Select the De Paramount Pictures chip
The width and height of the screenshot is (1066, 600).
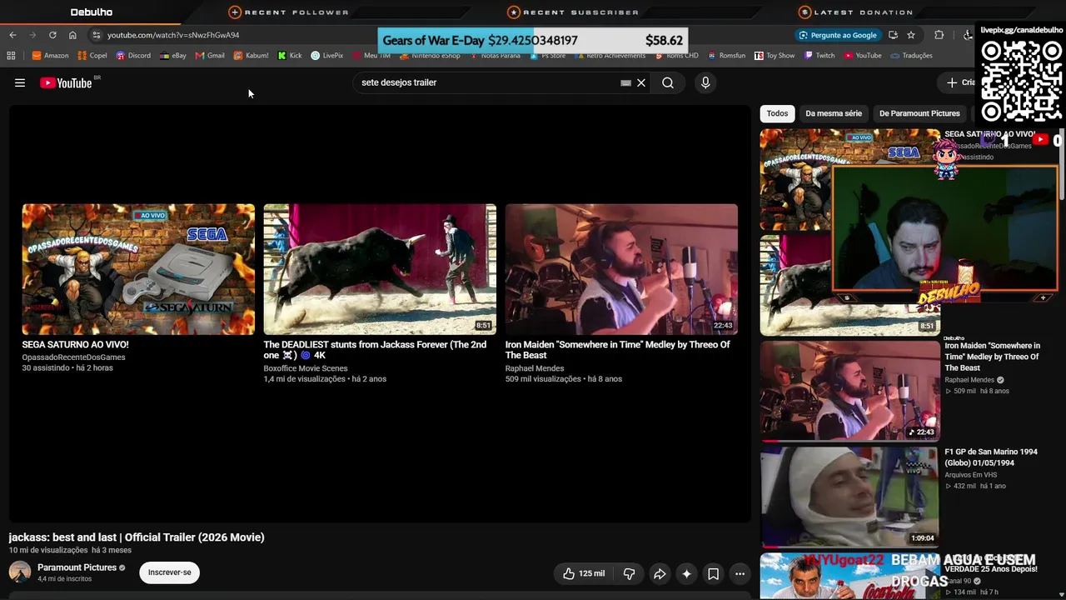point(919,113)
